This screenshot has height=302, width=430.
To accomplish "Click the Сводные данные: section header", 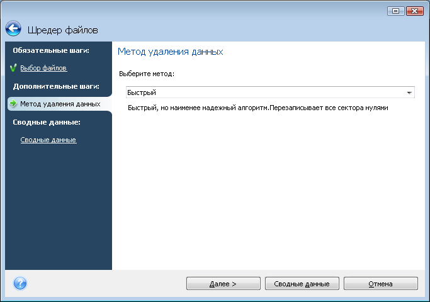I will 47,122.
